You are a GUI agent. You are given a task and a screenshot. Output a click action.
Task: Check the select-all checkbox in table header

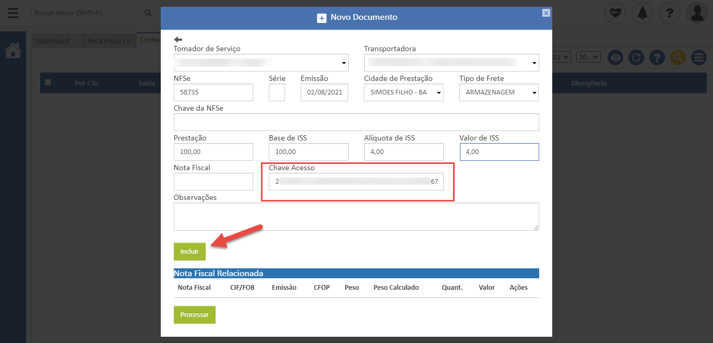48,82
